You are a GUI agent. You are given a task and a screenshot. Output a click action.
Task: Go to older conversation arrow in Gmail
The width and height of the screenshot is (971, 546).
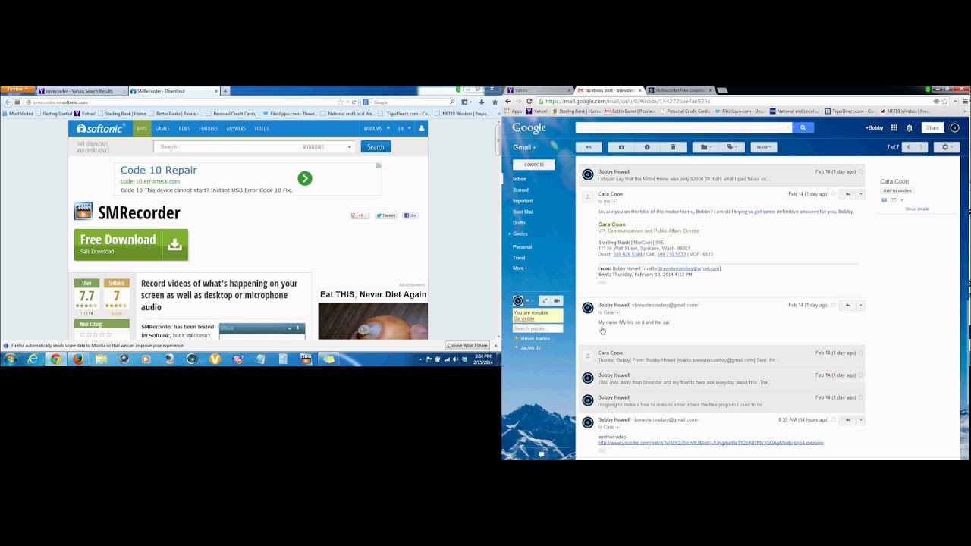click(x=922, y=147)
